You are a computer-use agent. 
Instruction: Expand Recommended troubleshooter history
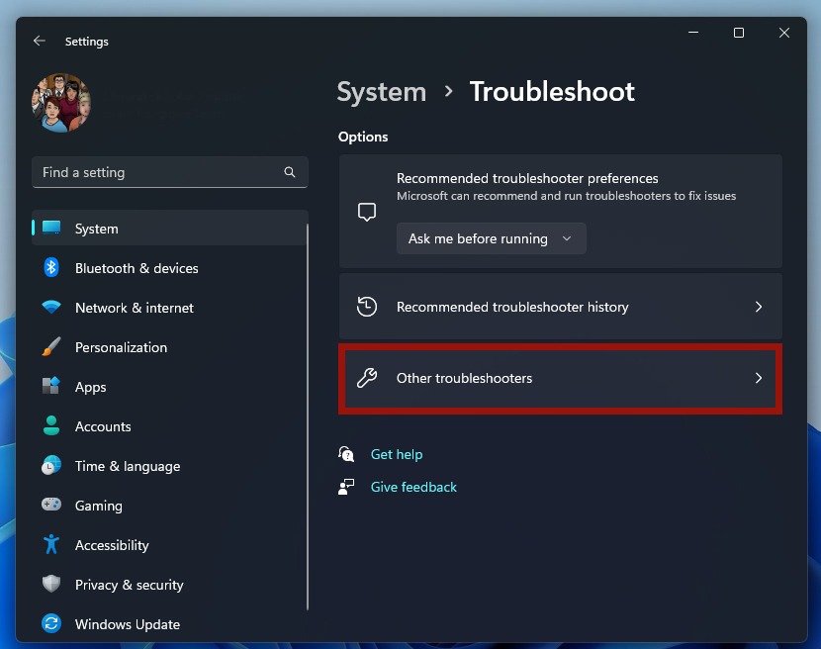tap(560, 307)
